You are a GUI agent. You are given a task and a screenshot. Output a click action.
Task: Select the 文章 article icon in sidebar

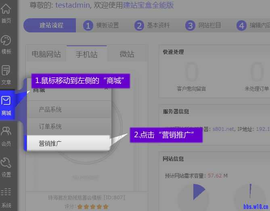click(x=6, y=71)
